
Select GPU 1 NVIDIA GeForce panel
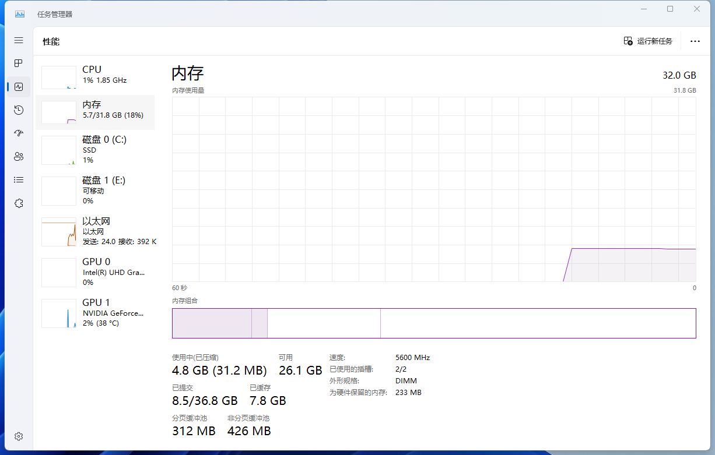(x=96, y=313)
